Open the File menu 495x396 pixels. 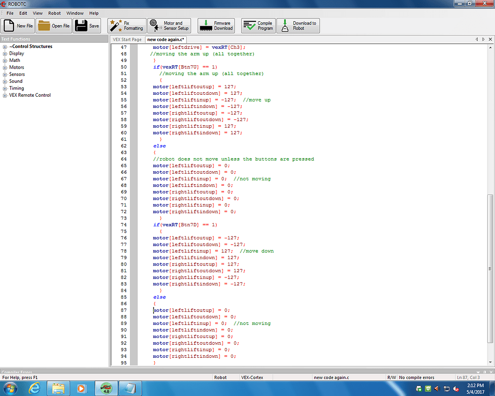point(10,13)
